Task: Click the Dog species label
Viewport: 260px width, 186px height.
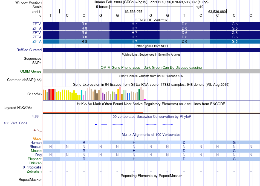Action: [x=38, y=155]
